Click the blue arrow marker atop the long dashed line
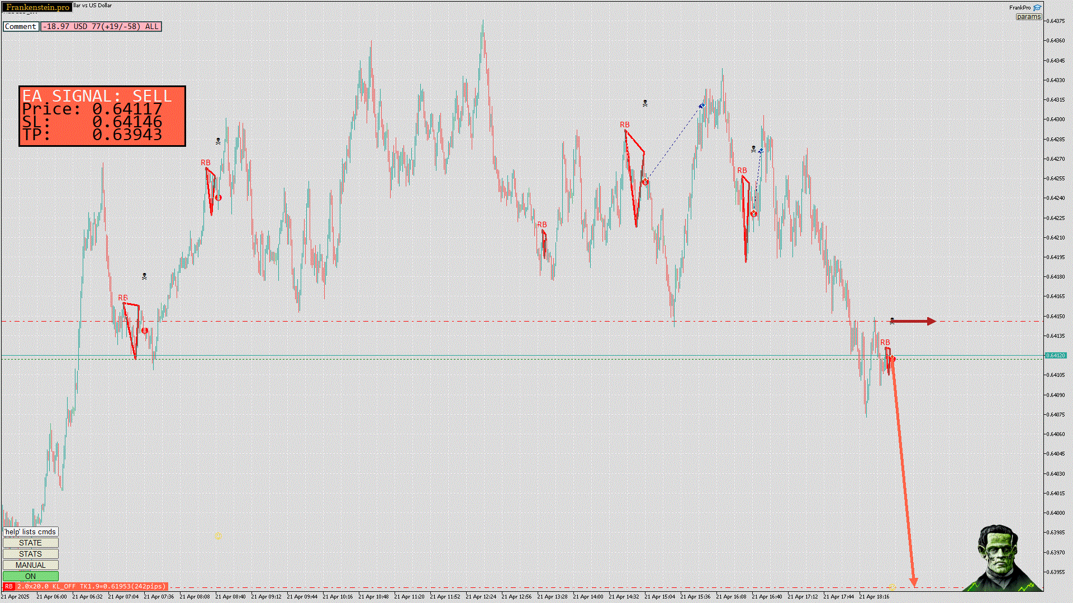This screenshot has height=603, width=1073. [702, 106]
